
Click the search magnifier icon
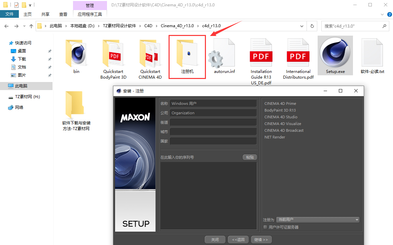(384, 26)
